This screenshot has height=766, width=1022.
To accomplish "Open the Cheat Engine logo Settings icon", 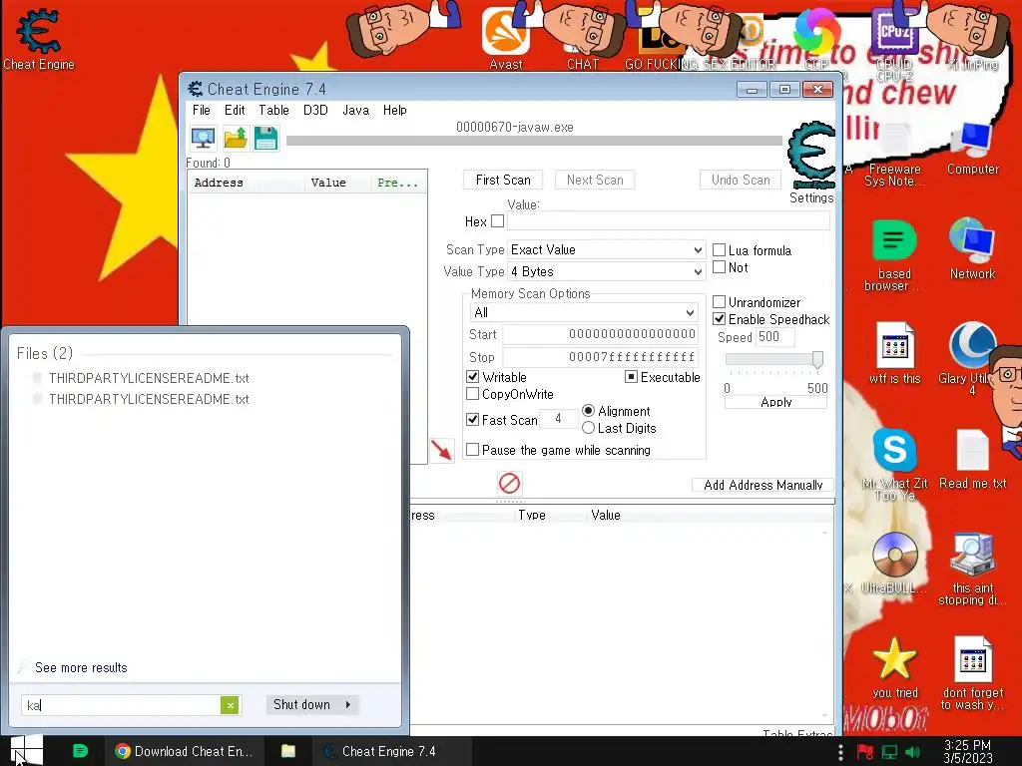I will tap(810, 157).
